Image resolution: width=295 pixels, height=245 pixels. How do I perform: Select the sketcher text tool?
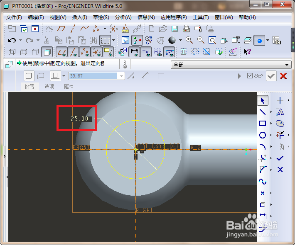pos(280,112)
